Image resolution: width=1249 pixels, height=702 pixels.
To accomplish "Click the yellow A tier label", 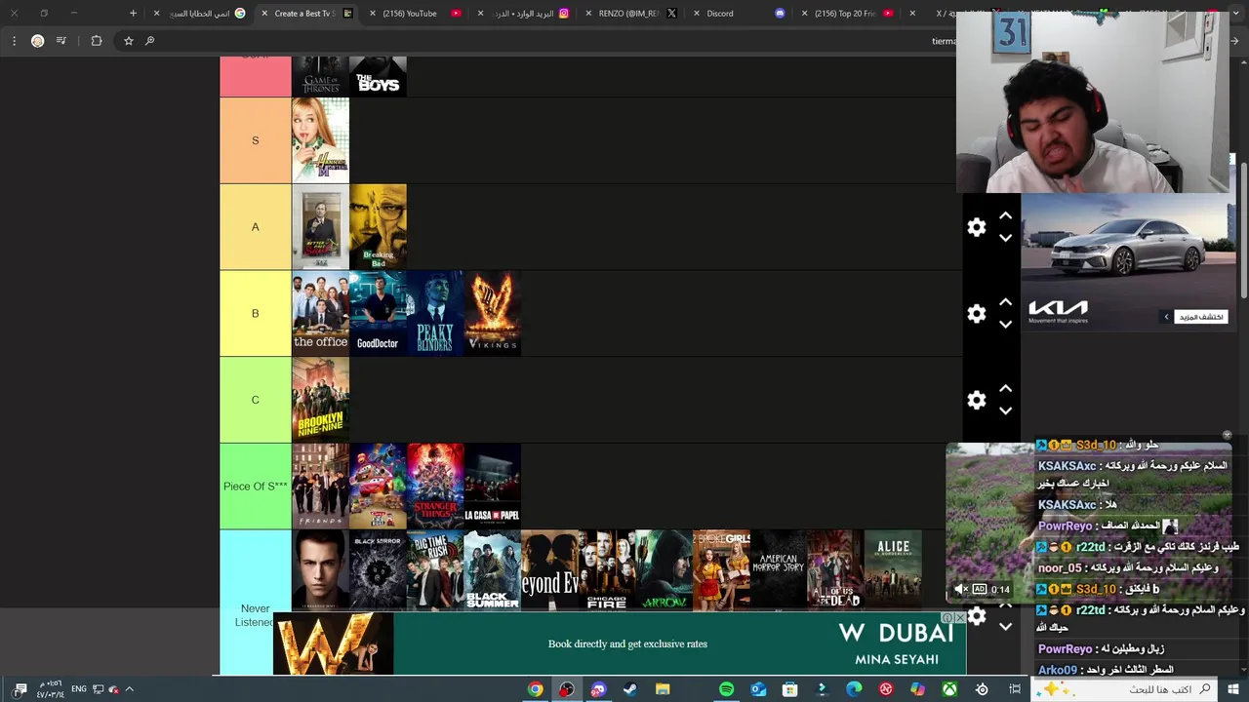I will click(256, 227).
